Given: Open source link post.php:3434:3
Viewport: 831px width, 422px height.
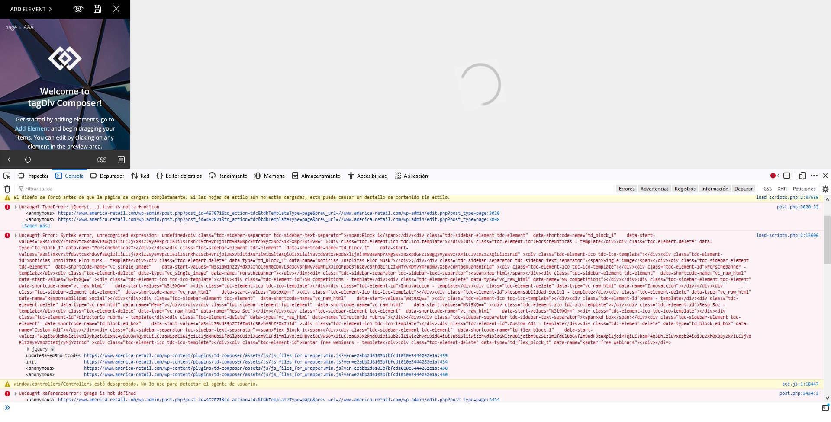Looking at the screenshot, I should pos(799,393).
